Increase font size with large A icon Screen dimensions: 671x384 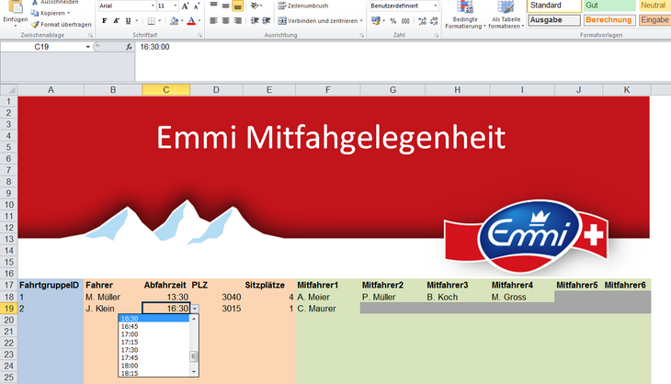point(185,6)
